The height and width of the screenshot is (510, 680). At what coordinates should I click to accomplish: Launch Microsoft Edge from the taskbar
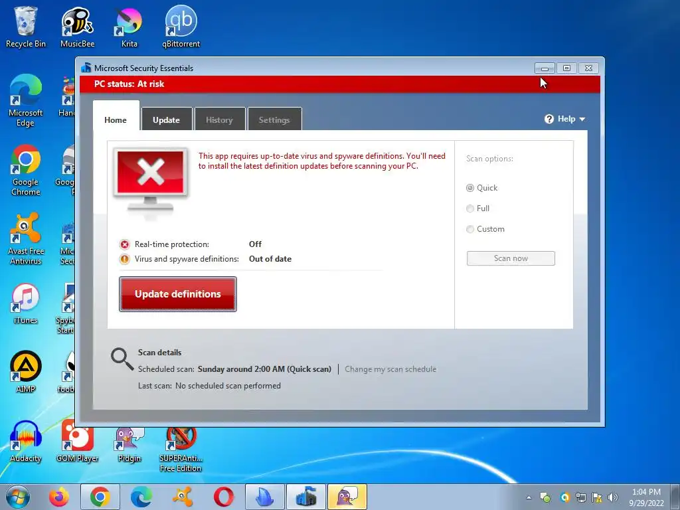[141, 497]
